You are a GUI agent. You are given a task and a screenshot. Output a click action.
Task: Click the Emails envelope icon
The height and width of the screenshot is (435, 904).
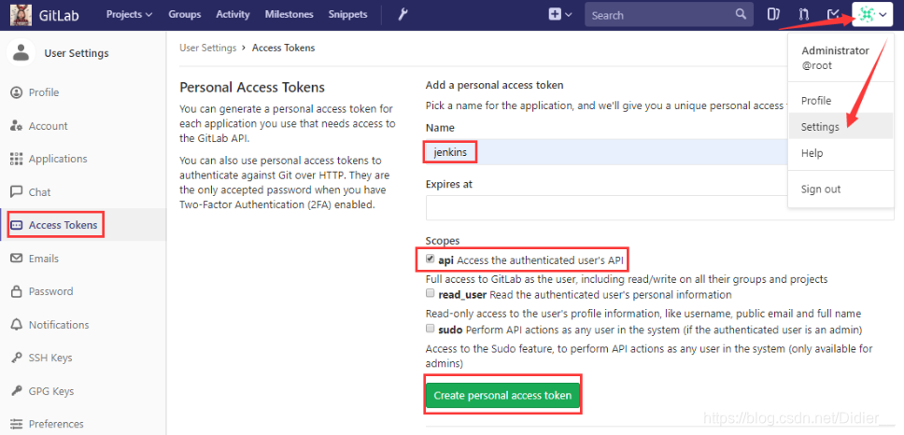17,259
